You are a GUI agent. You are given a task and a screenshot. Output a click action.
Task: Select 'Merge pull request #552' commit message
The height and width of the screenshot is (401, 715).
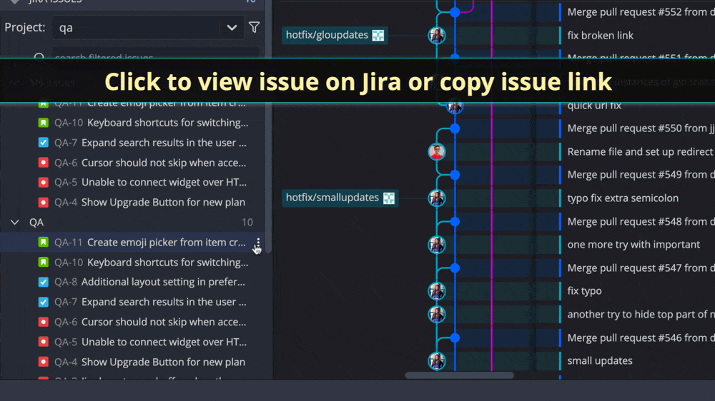(x=641, y=12)
